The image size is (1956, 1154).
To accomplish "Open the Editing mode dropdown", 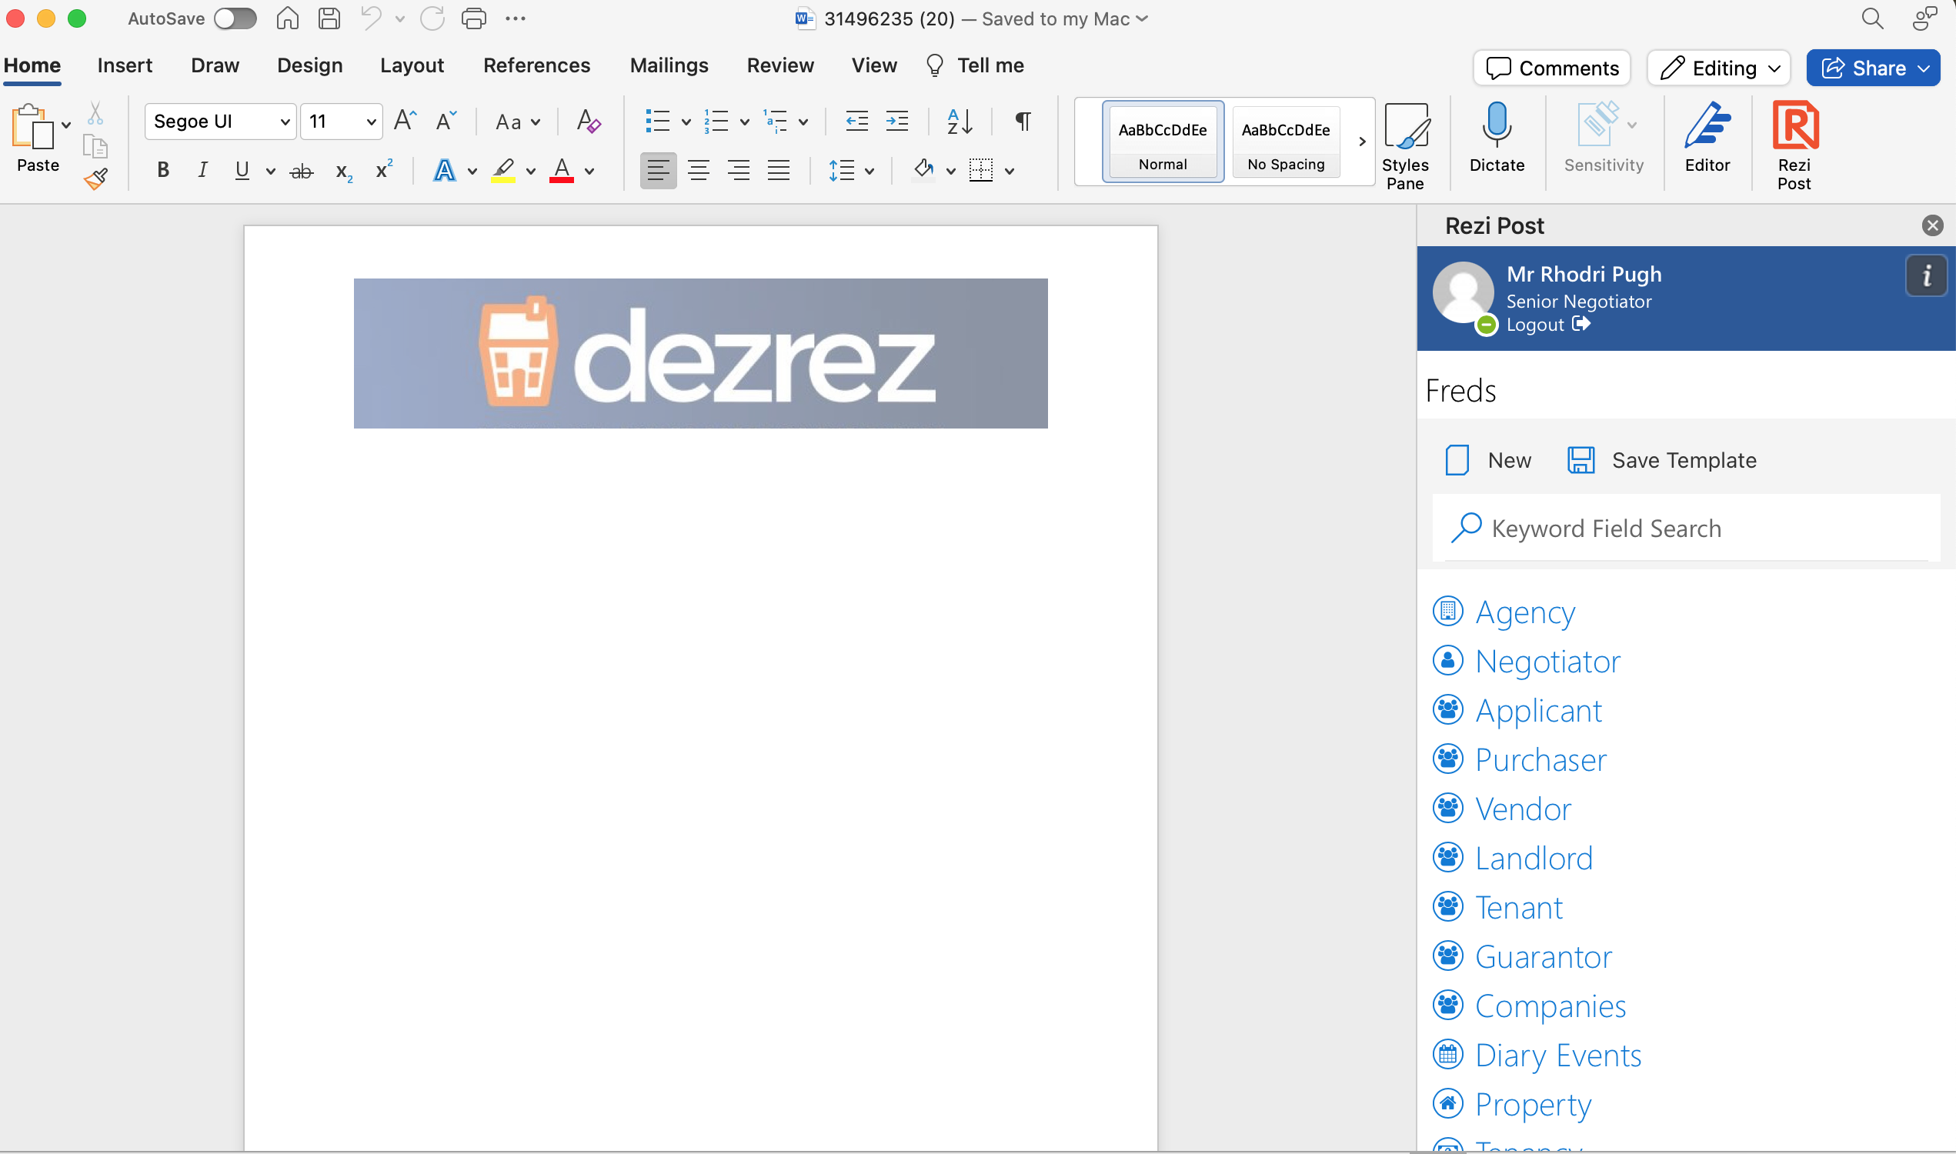I will coord(1719,68).
